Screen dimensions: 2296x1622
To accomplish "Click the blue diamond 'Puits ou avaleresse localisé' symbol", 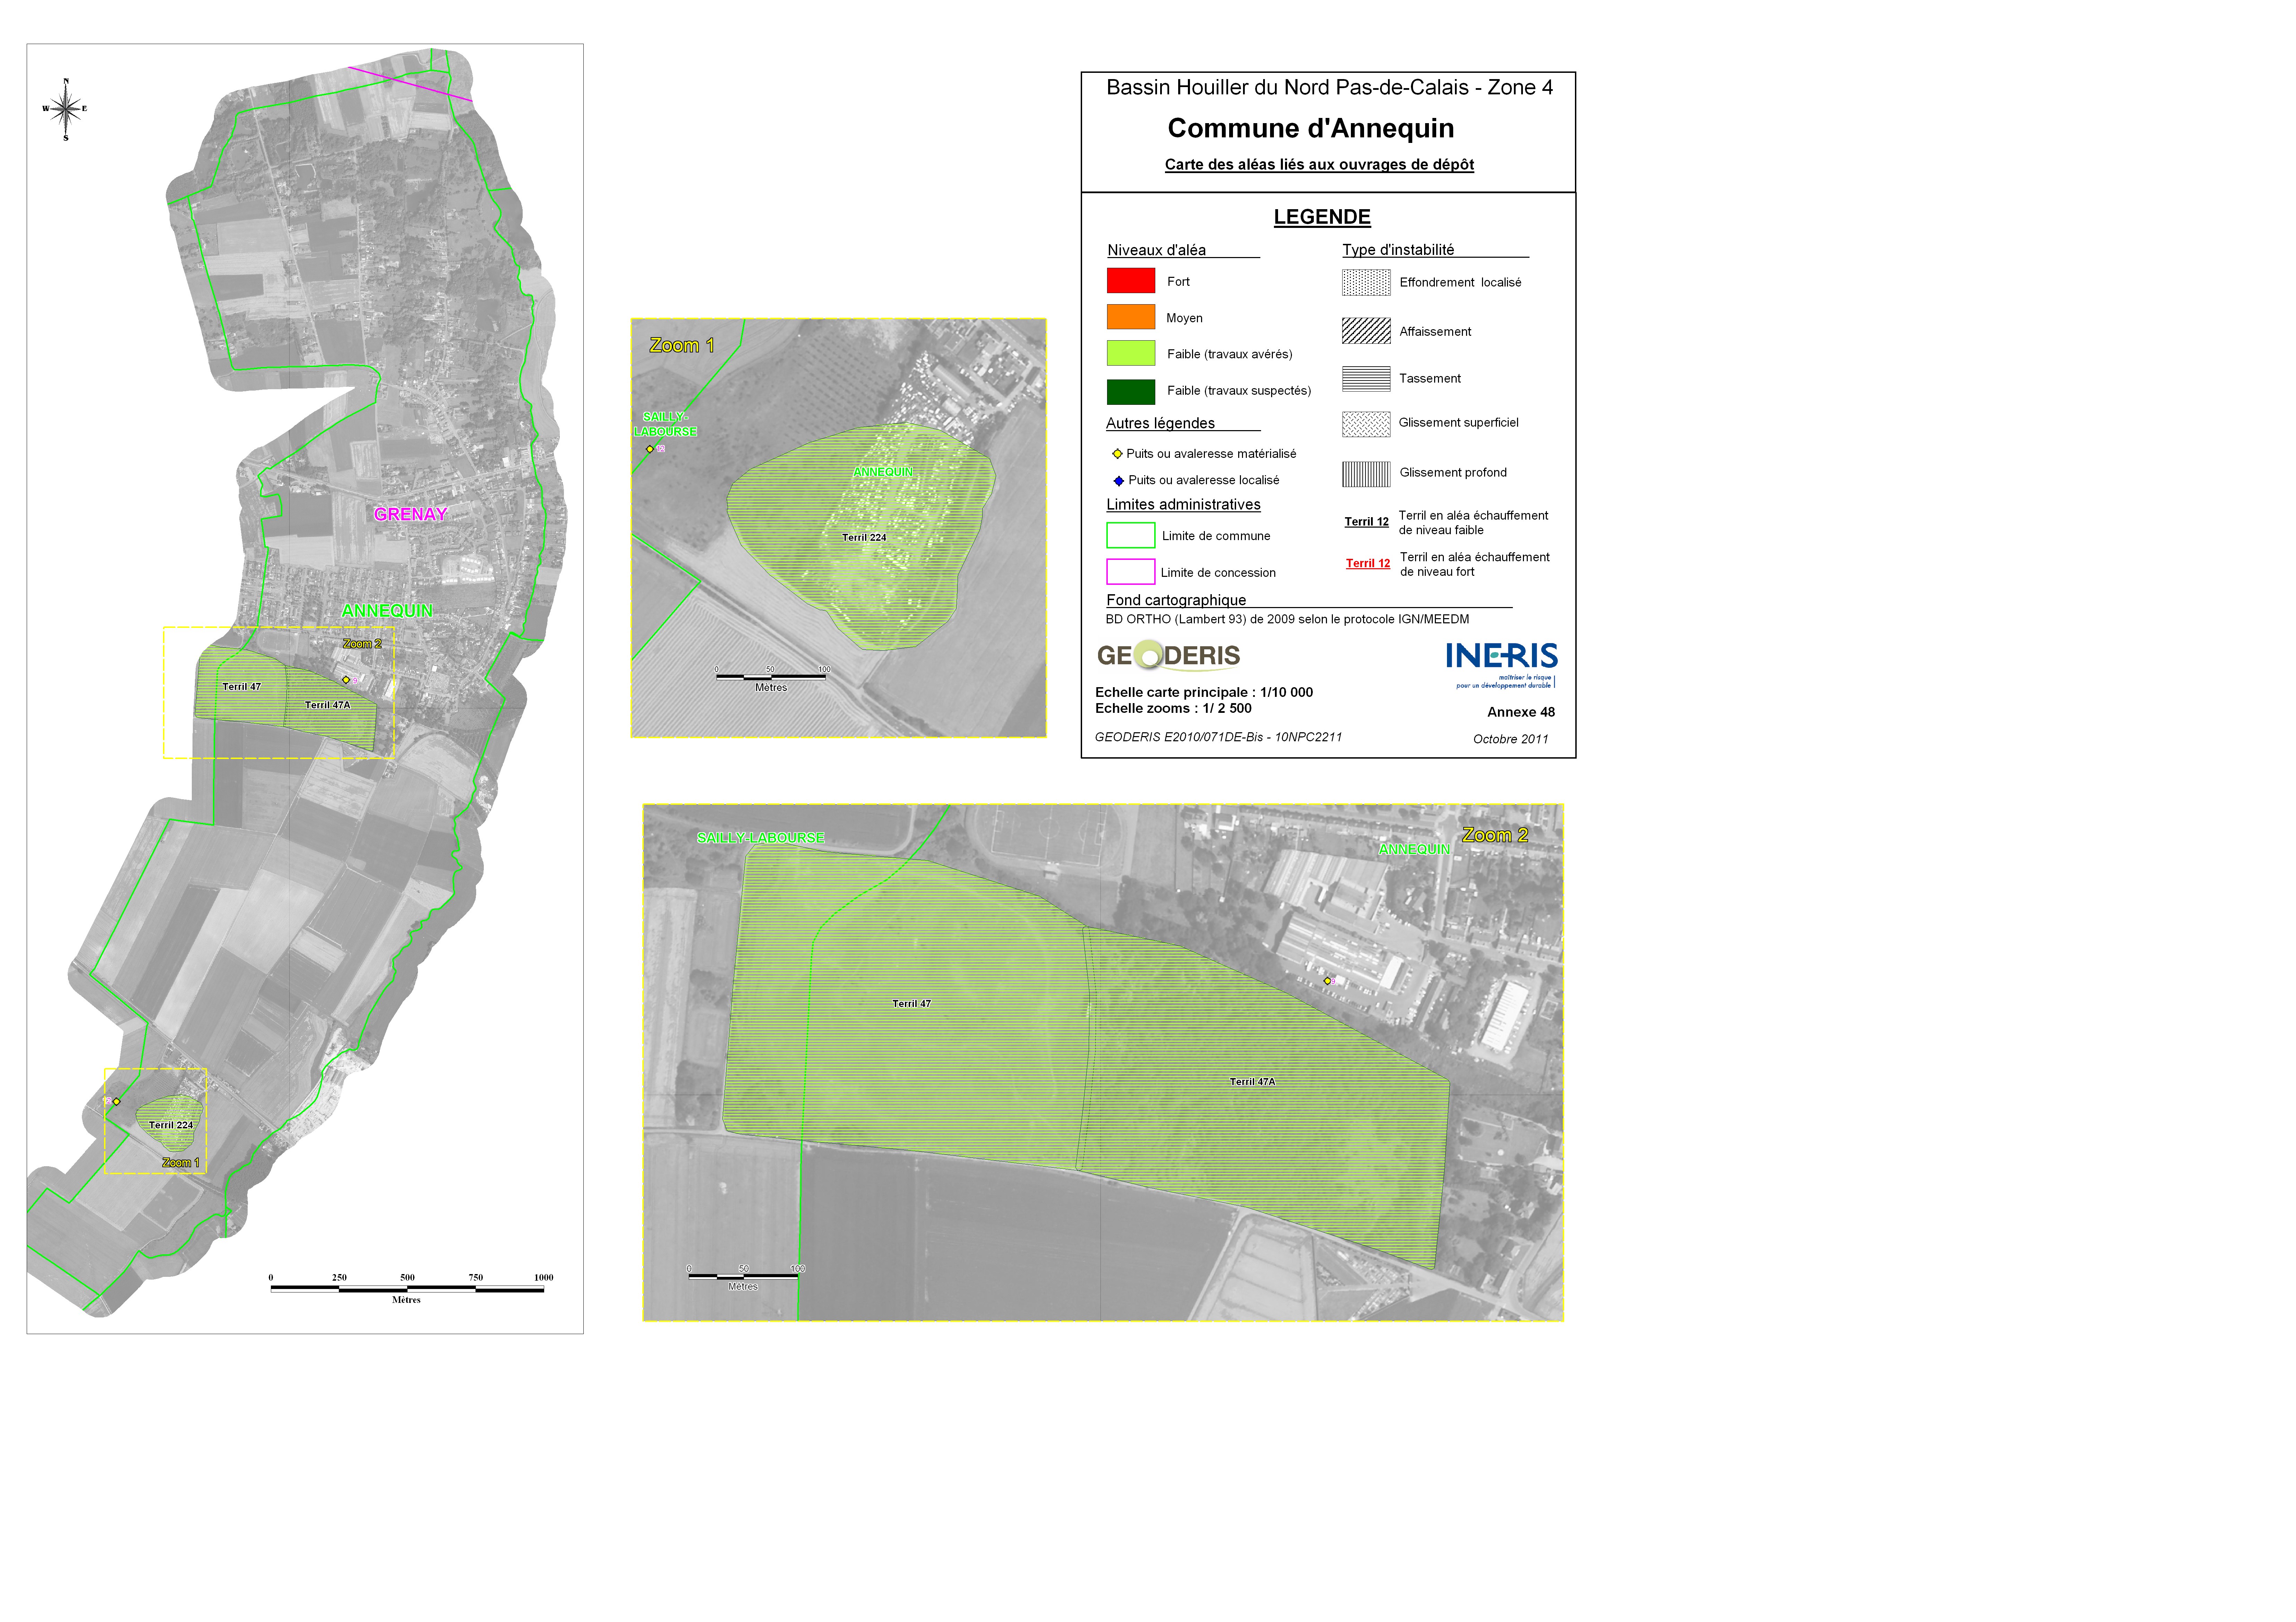I will (1118, 481).
